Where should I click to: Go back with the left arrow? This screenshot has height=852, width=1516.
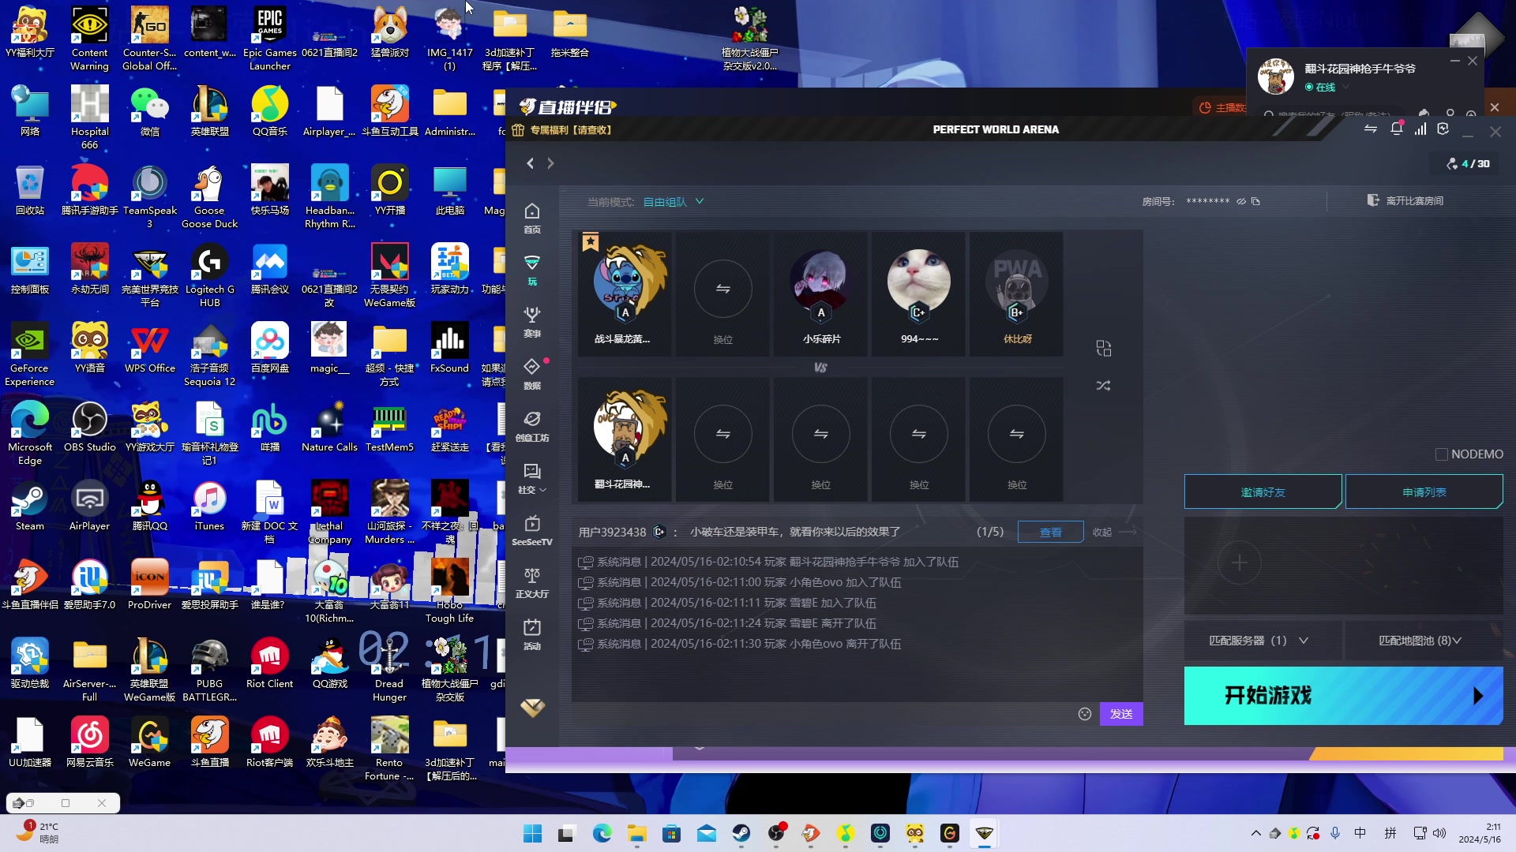point(530,163)
